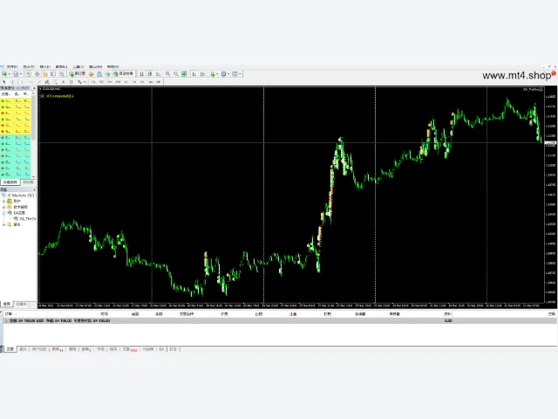The width and height of the screenshot is (558, 419).
Task: Select the Vertical Line tool
Action: click(x=22, y=81)
